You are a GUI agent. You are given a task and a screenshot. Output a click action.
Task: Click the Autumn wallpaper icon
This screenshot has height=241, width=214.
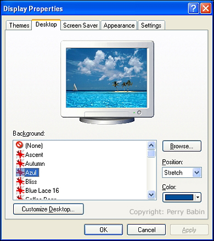pyautogui.click(x=20, y=164)
